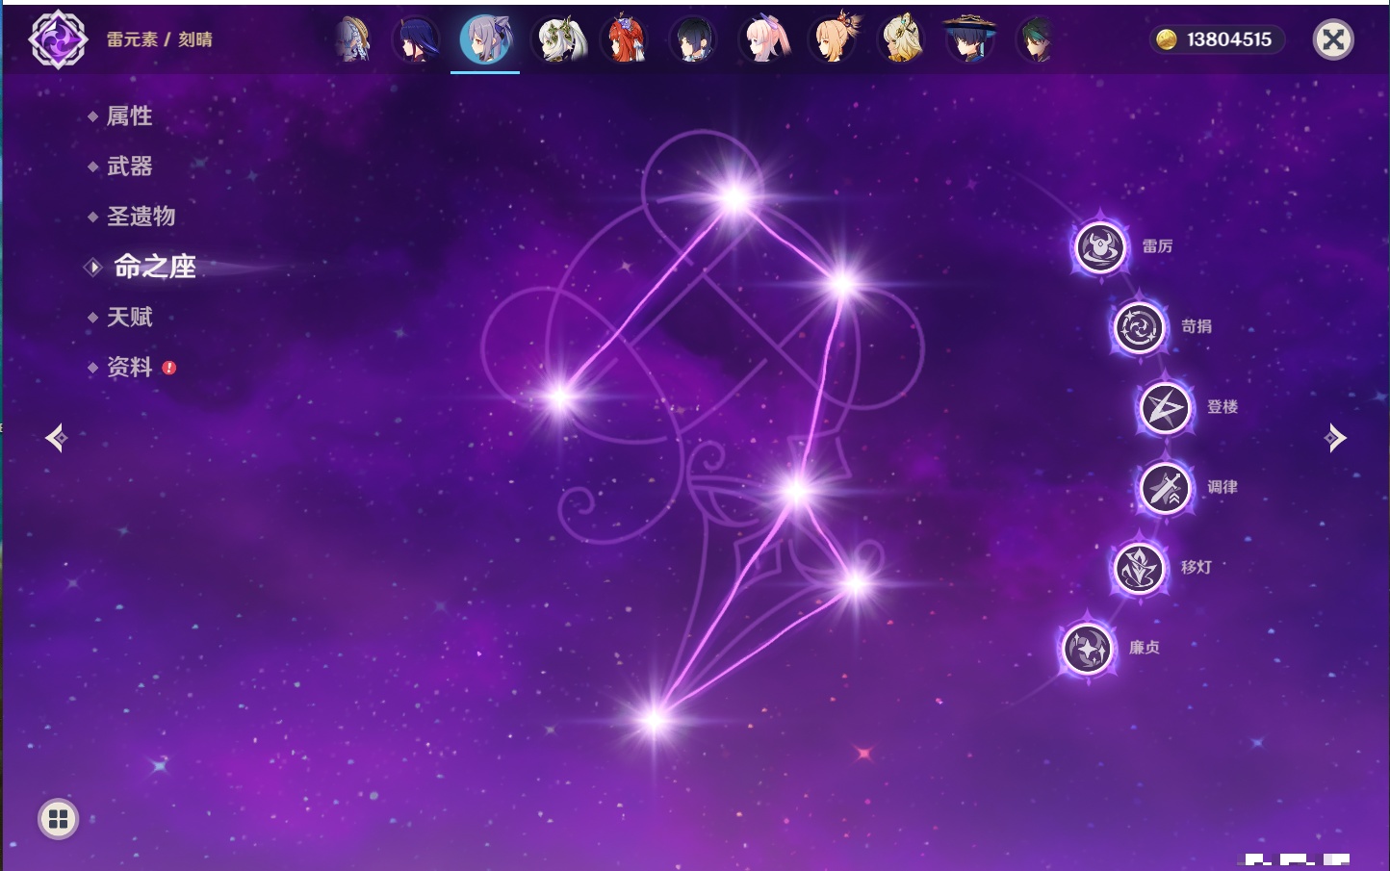Open the 资料 profile tab
Screen dimensions: 1390x871
[129, 367]
